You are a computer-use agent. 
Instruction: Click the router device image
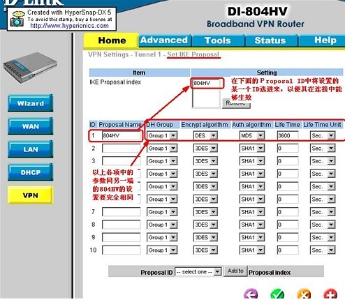pyautogui.click(x=30, y=68)
